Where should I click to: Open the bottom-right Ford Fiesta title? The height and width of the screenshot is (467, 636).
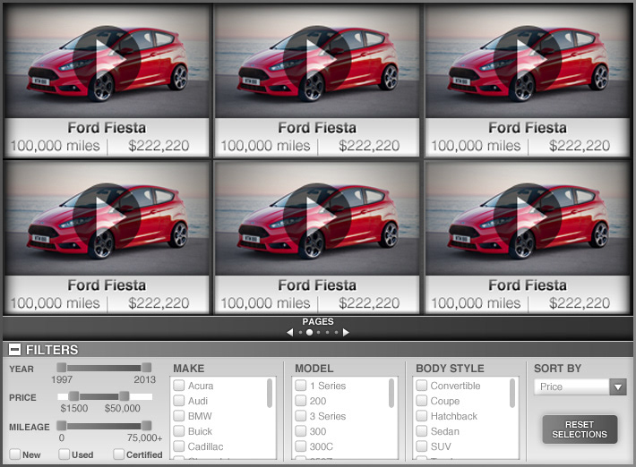point(528,285)
